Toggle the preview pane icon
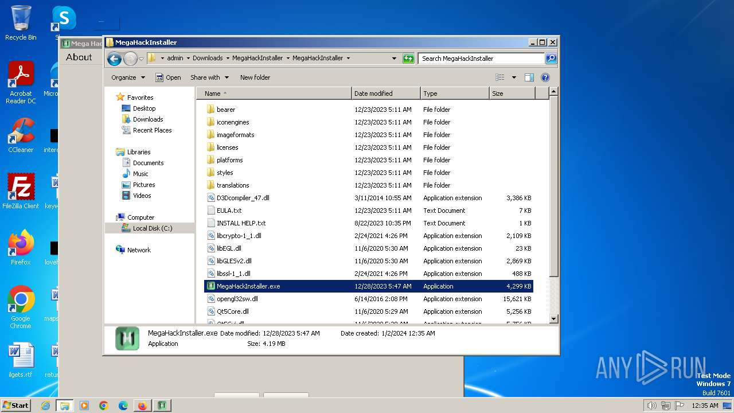The width and height of the screenshot is (734, 413). [529, 77]
